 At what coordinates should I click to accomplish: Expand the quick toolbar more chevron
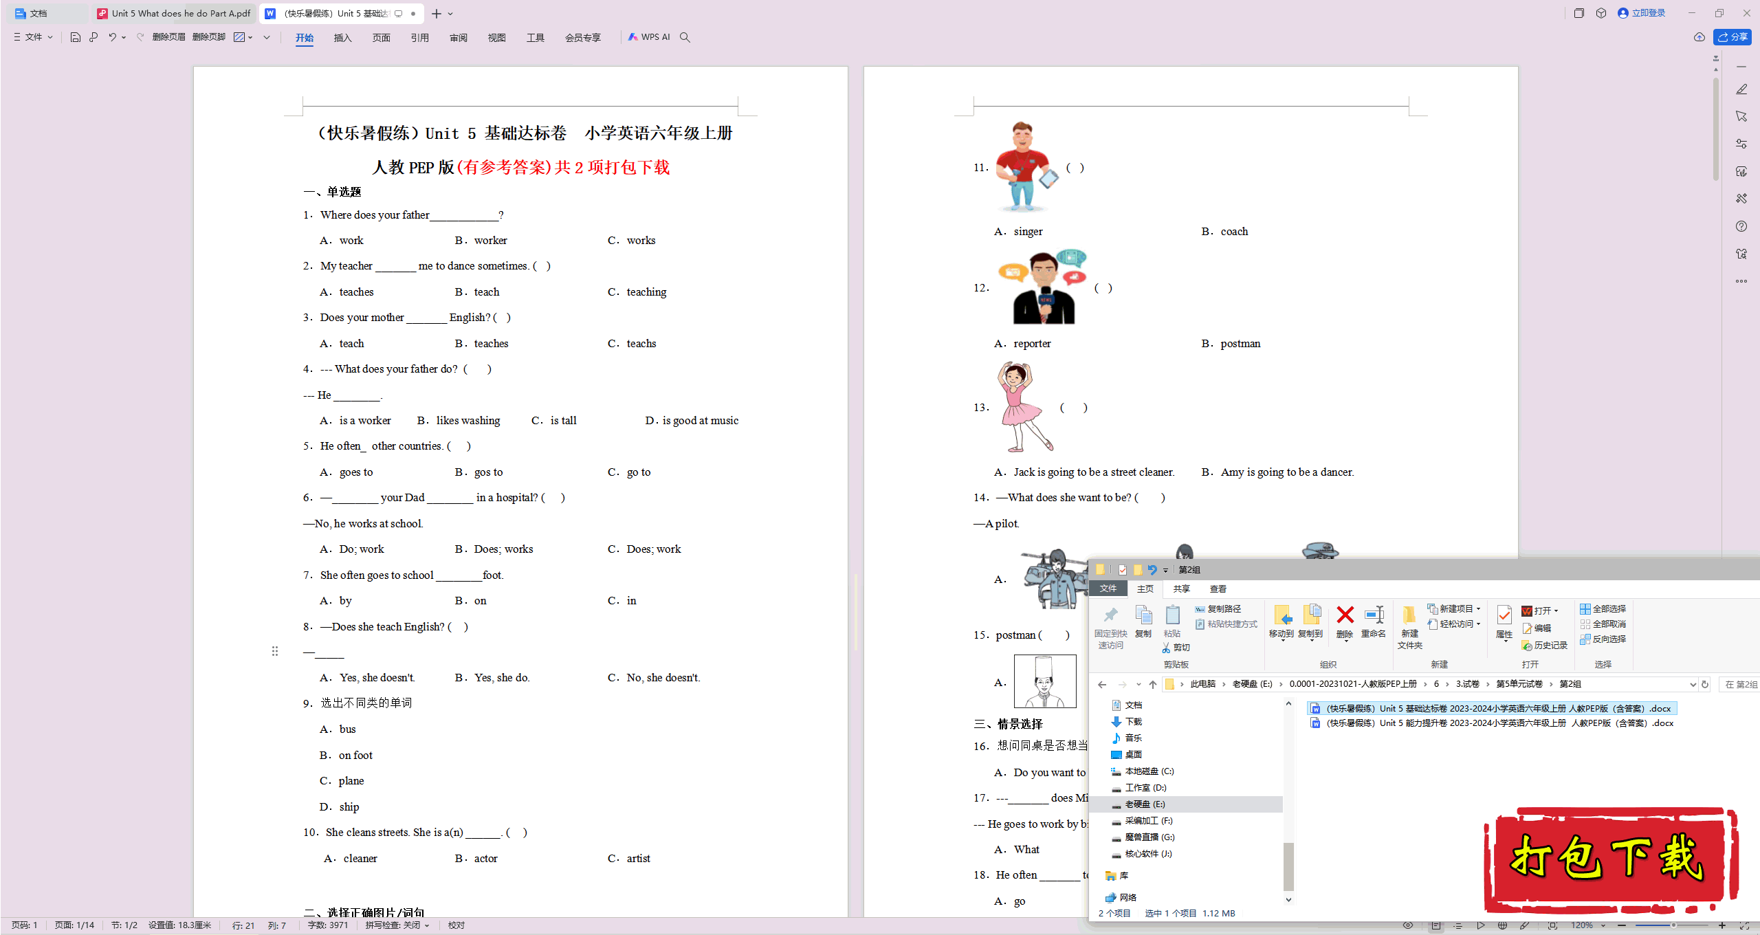[x=267, y=37]
